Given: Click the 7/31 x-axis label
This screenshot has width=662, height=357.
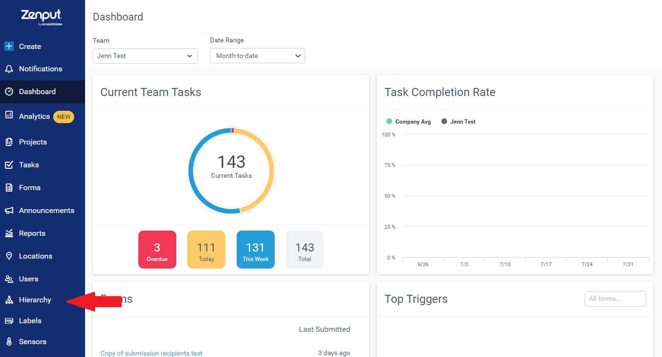Looking at the screenshot, I should [628, 264].
